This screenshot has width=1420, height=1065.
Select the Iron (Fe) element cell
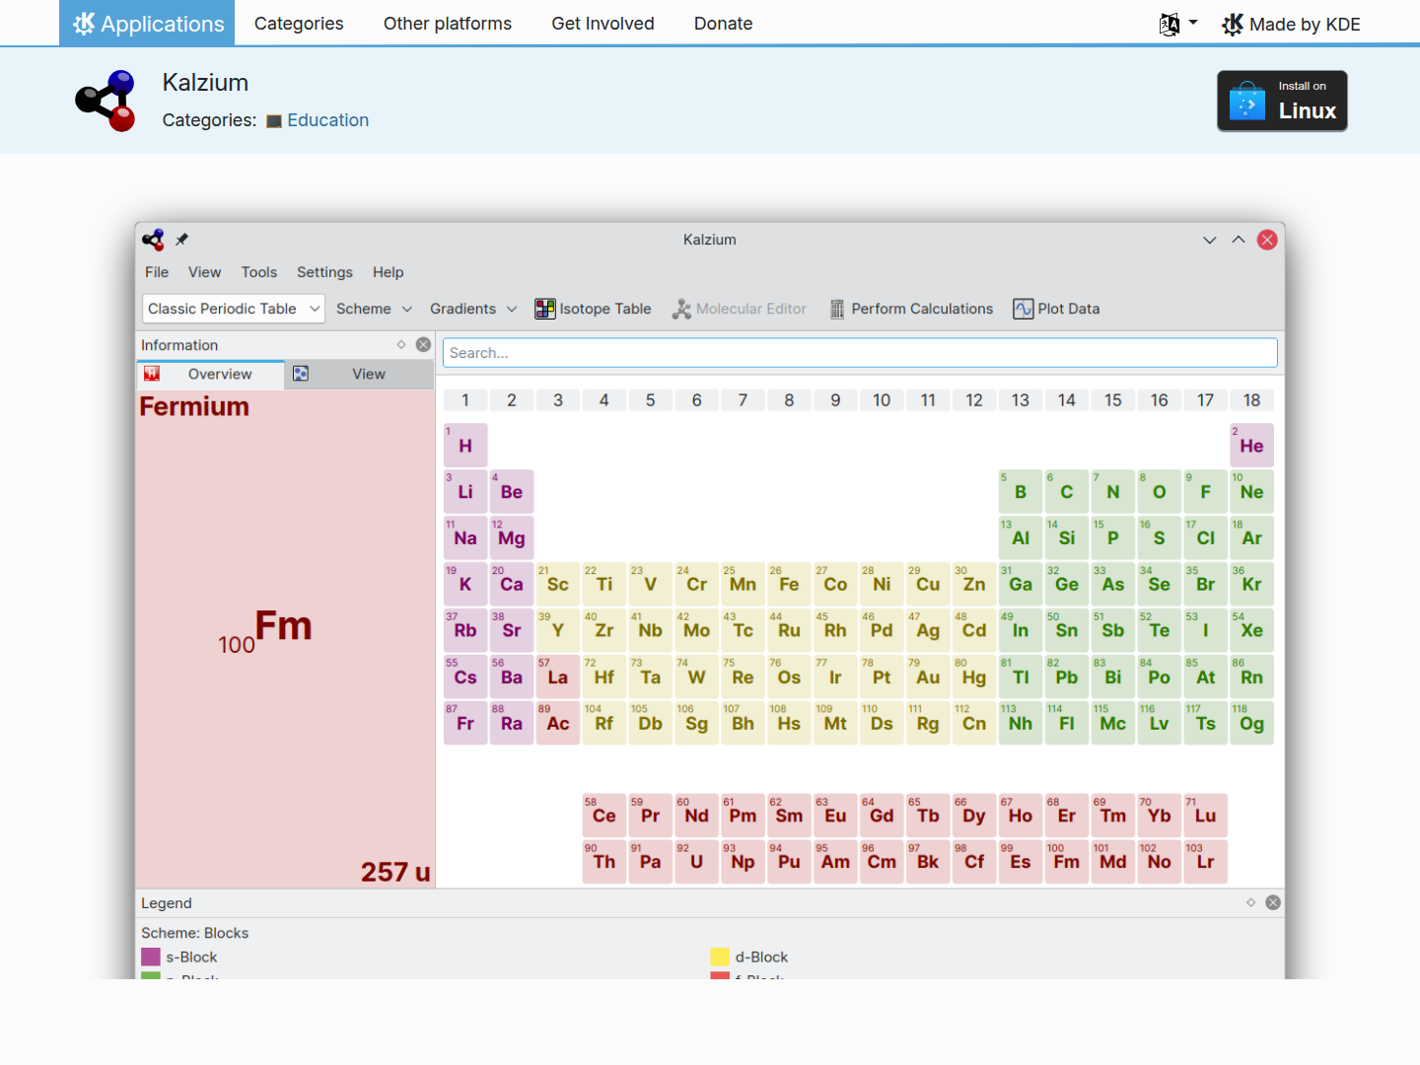(789, 585)
